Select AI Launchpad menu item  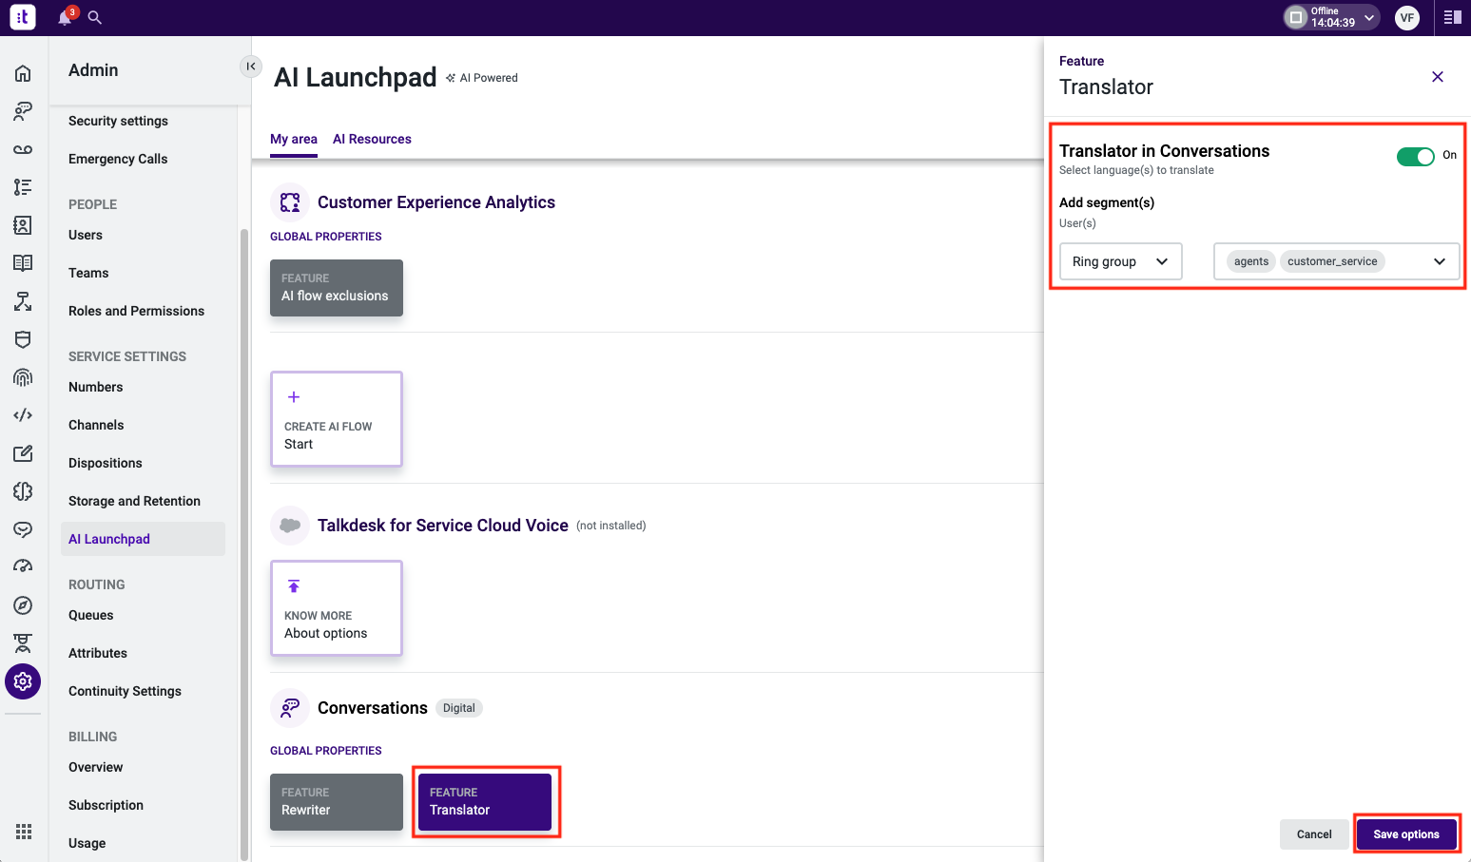click(143, 539)
